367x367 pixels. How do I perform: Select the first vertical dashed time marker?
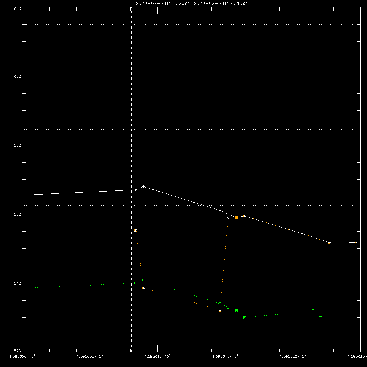[x=131, y=179]
